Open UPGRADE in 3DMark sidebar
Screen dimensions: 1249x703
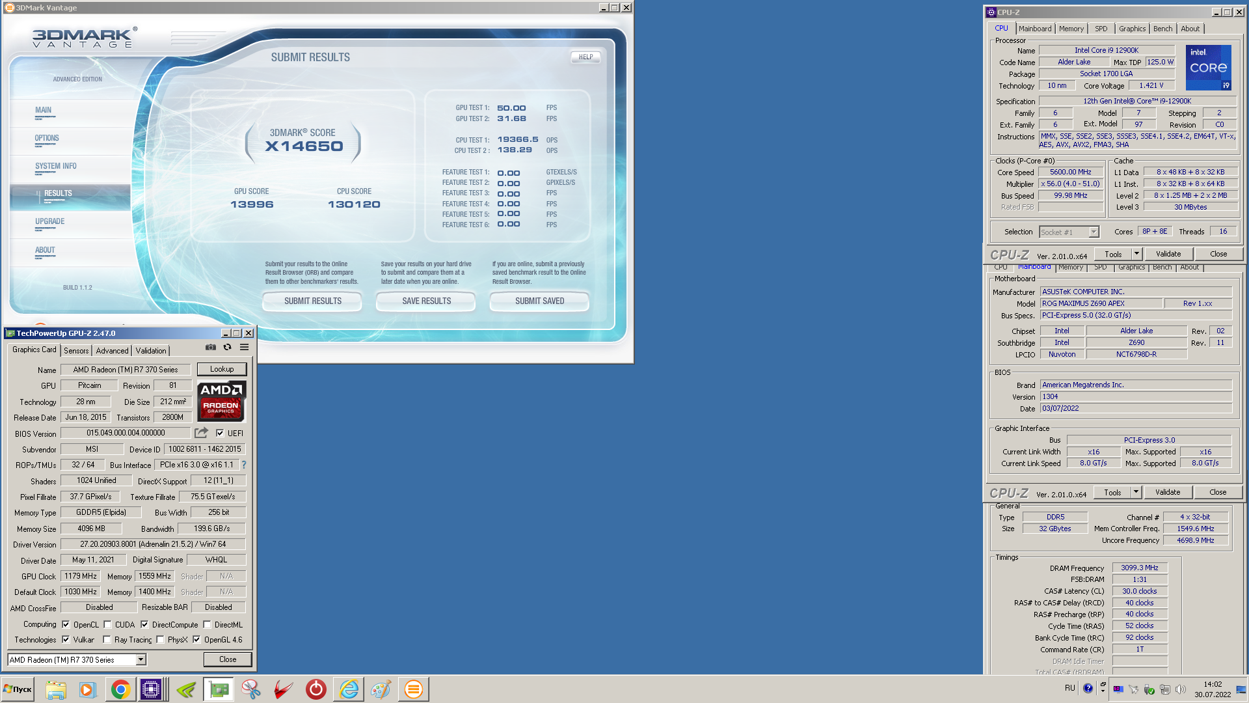(x=50, y=221)
